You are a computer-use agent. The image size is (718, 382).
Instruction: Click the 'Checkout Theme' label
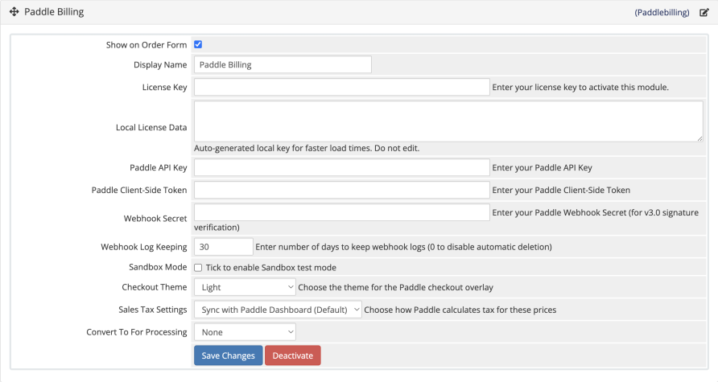pos(155,287)
